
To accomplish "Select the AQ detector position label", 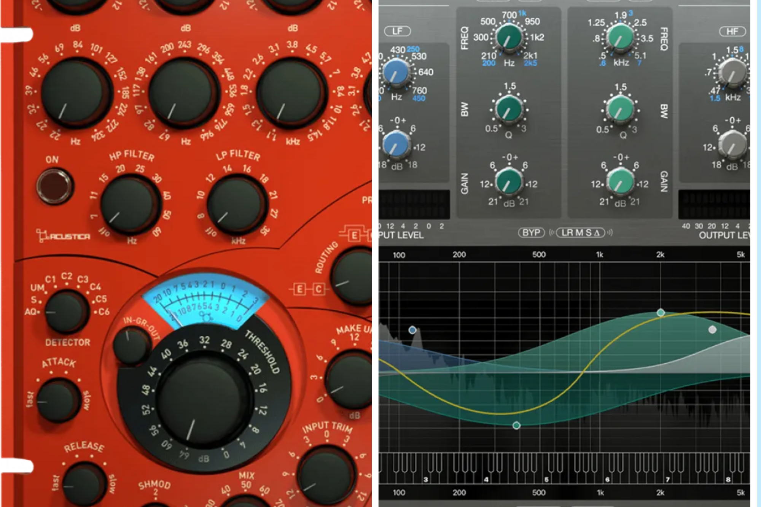I will pos(30,312).
